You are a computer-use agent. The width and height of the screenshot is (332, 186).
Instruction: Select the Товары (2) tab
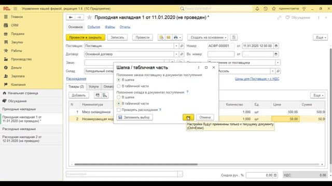(x=76, y=87)
